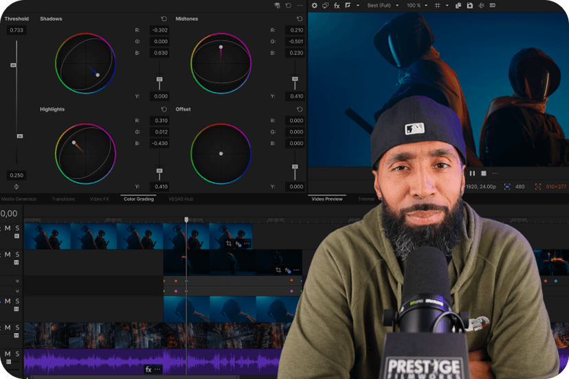Open the 100 % zoom dropdown
The width and height of the screenshot is (569, 379).
pos(416,5)
